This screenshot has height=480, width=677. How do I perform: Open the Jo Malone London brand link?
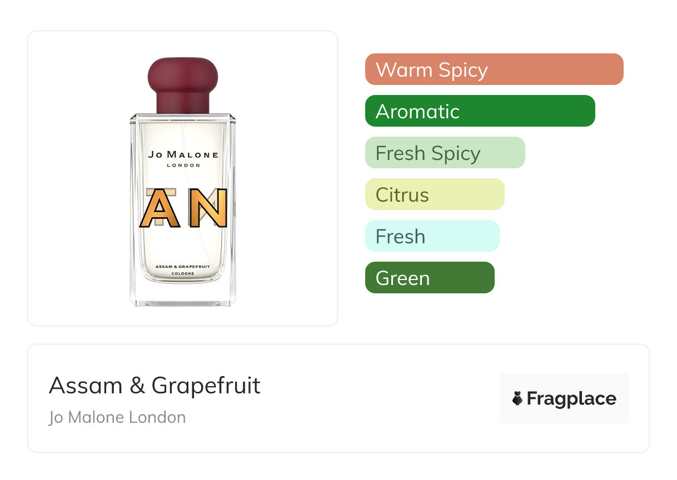point(117,417)
